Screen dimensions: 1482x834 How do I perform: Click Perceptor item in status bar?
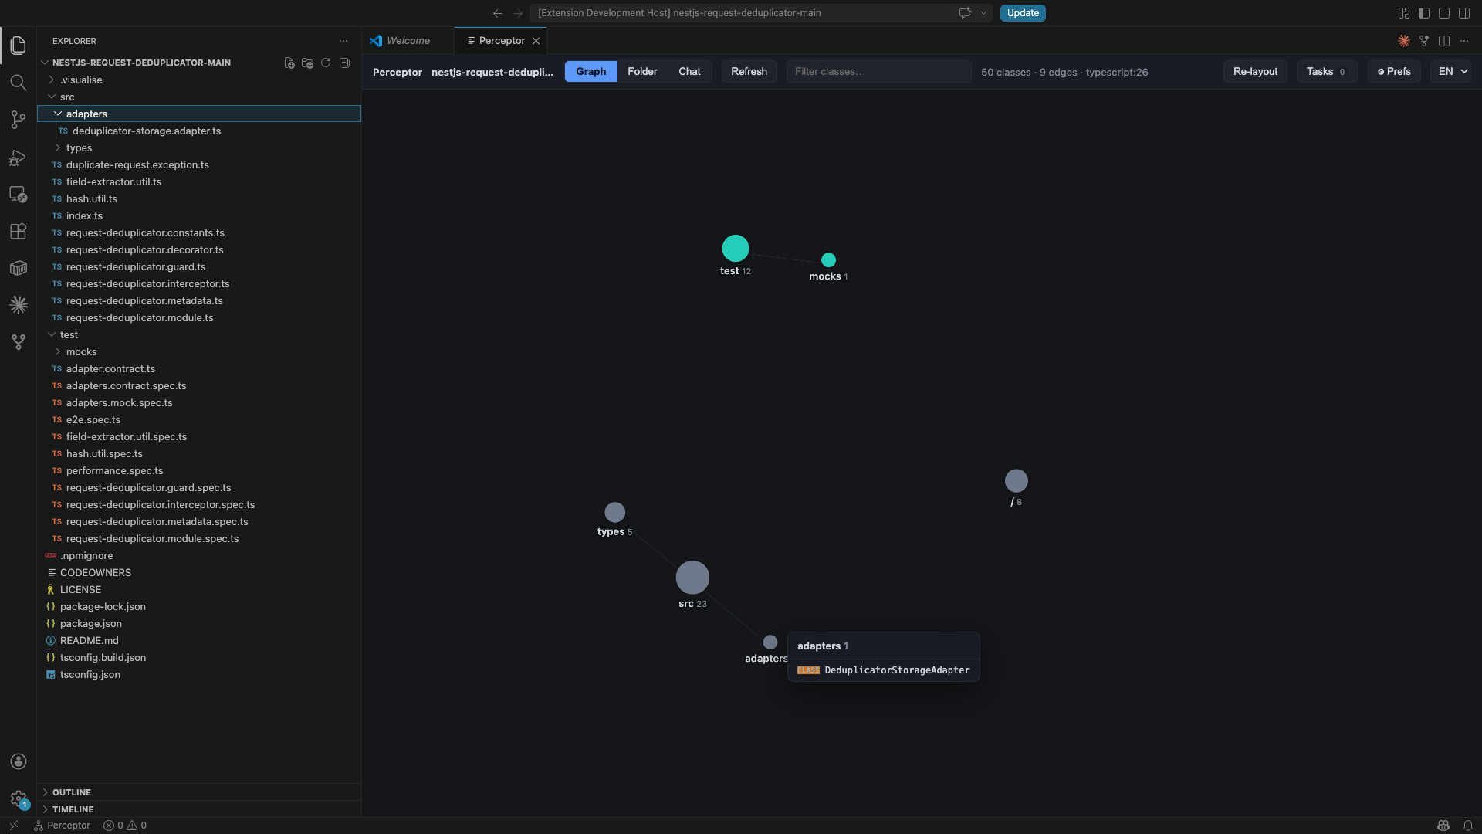click(62, 826)
